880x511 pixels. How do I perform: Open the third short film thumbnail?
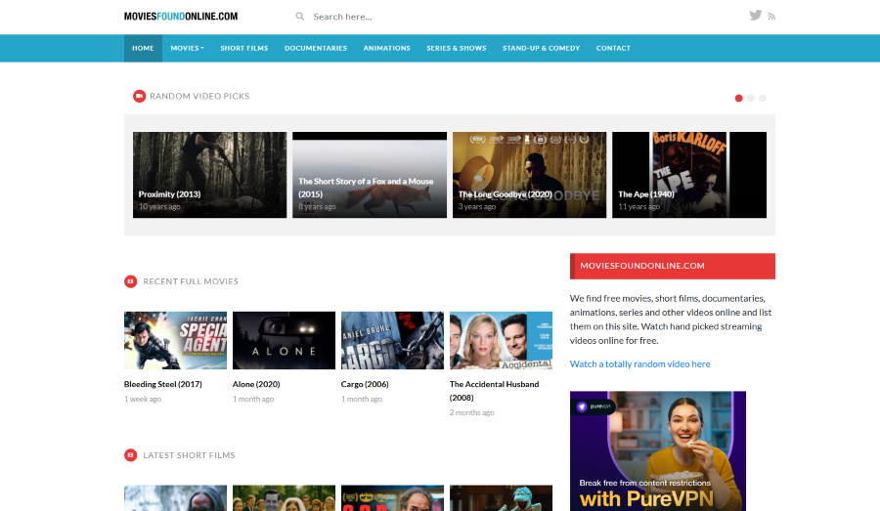click(392, 498)
